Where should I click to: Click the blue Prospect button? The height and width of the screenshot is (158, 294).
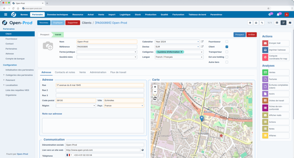(x=239, y=35)
